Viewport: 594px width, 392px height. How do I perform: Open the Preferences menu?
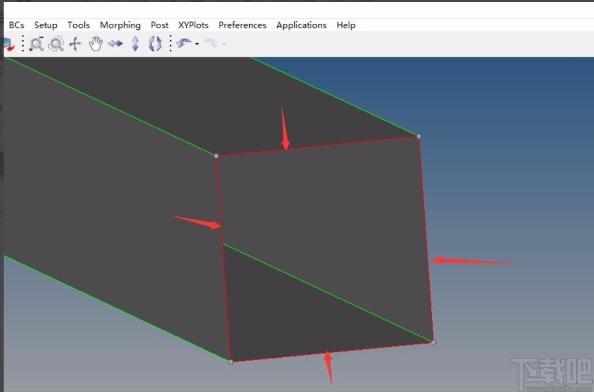[x=242, y=25]
